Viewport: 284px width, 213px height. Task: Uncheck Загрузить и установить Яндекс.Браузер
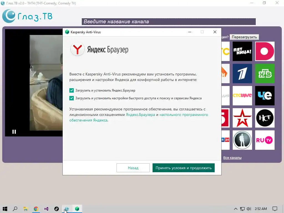point(72,90)
